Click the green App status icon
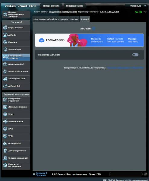The image size is (149, 181). 141,12
